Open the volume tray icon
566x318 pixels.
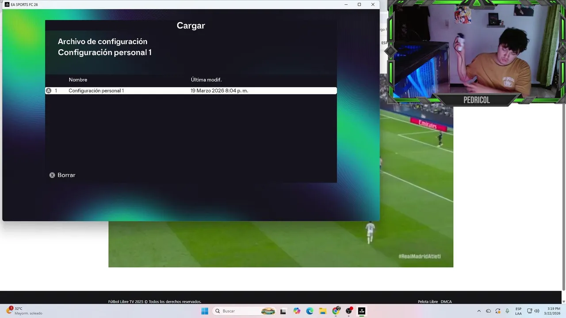pyautogui.click(x=537, y=311)
